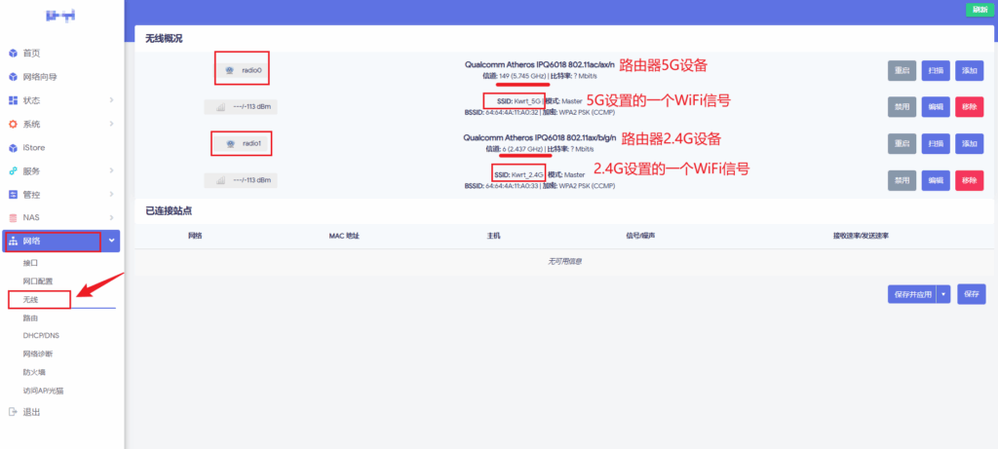The image size is (998, 449).
Task: Click the 首页 home icon in sidebar
Action: [13, 54]
